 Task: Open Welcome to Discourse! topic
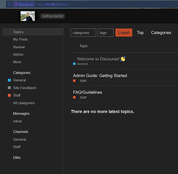[x=98, y=59]
